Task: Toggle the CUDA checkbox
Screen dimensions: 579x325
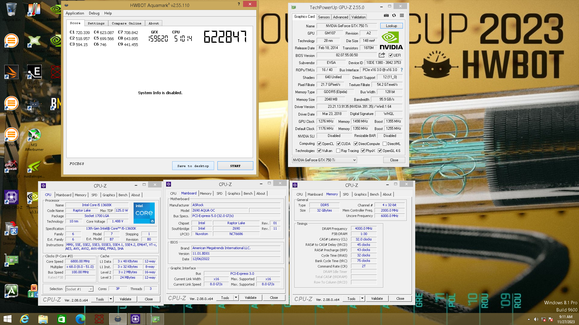Action: [338, 144]
